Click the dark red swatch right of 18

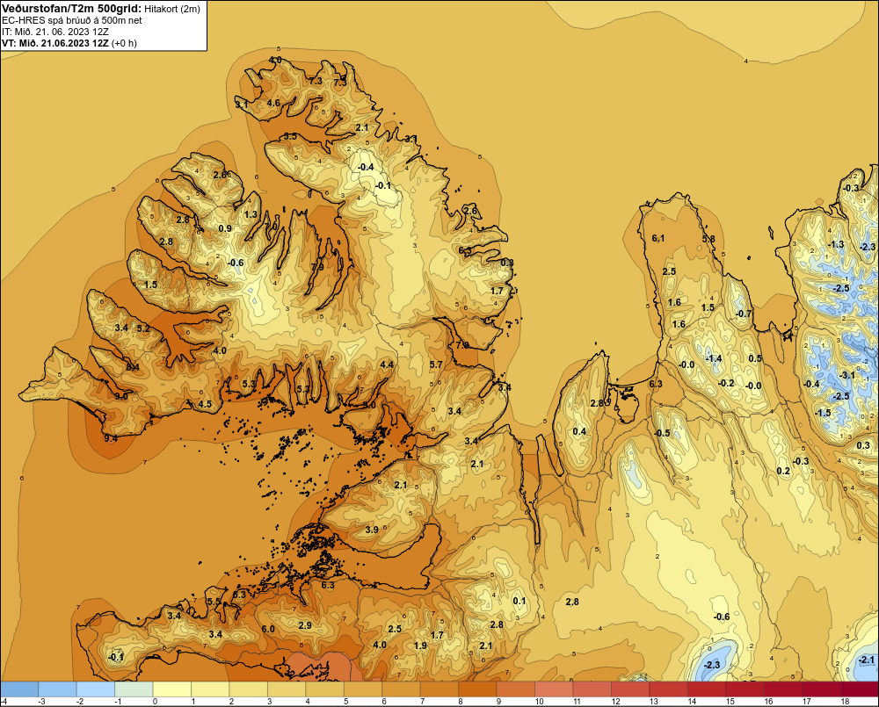click(859, 689)
